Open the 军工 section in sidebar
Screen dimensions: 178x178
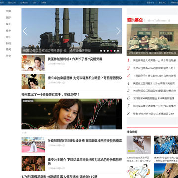coord(8,24)
